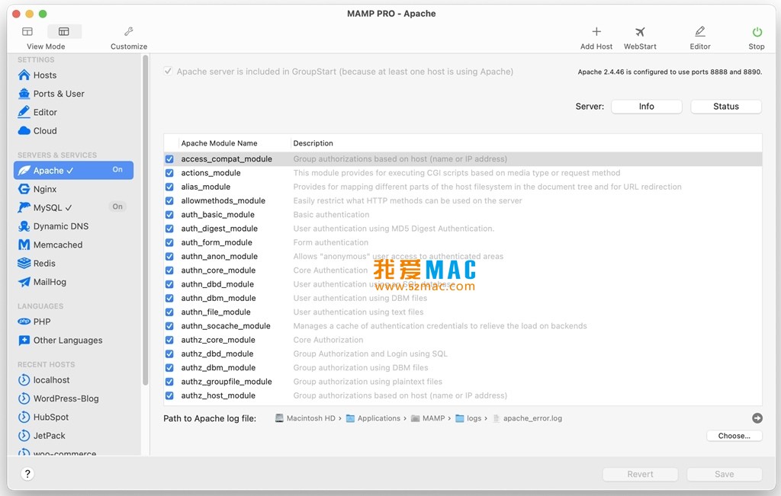
Task: Uncheck access_compat_module checkbox
Action: (x=169, y=159)
